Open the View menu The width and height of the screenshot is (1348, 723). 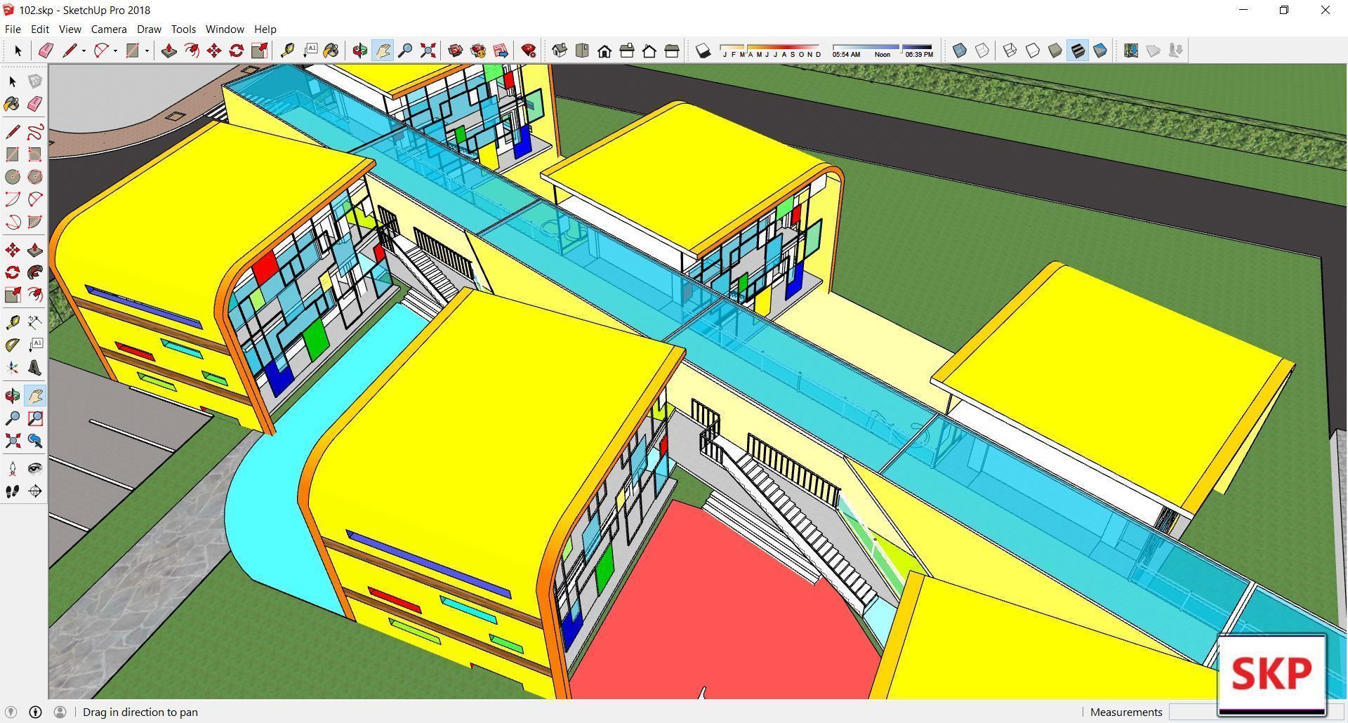70,29
